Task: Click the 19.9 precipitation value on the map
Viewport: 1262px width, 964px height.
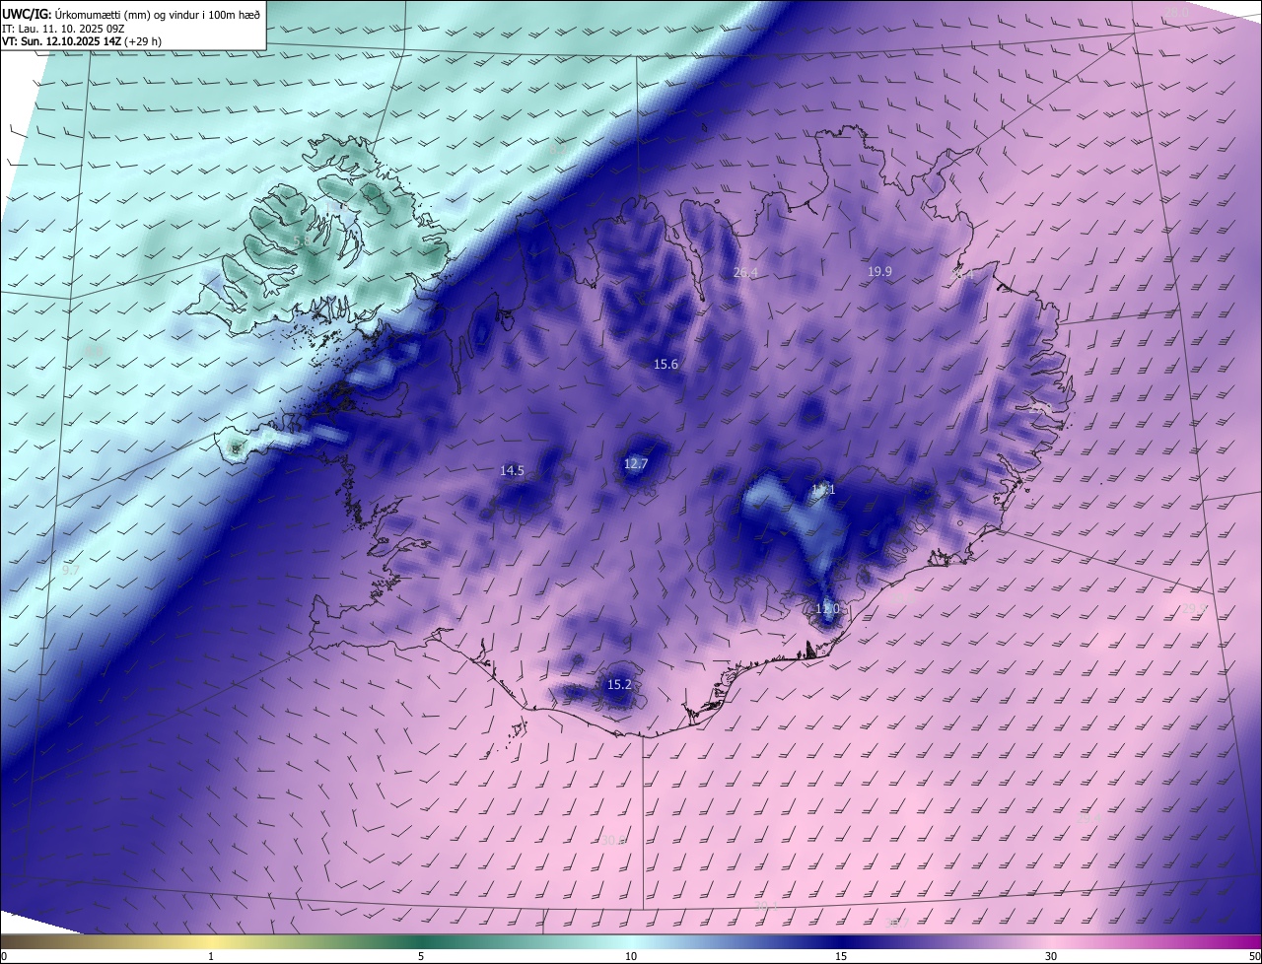Action: [x=879, y=271]
